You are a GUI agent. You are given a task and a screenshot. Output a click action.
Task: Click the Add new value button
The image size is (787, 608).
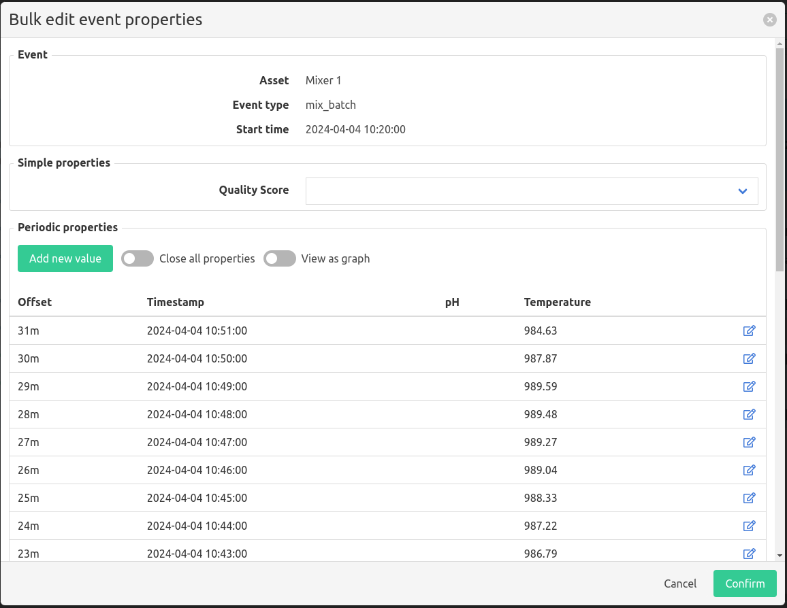[65, 258]
